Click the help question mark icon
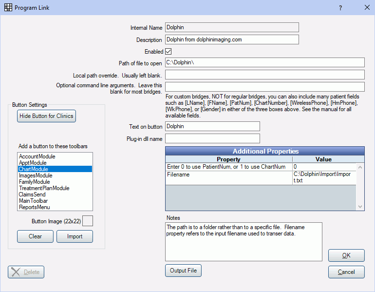The width and height of the screenshot is (375, 292). [340, 8]
